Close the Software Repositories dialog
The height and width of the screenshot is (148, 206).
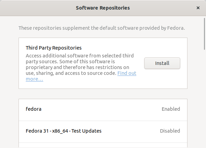(x=198, y=8)
